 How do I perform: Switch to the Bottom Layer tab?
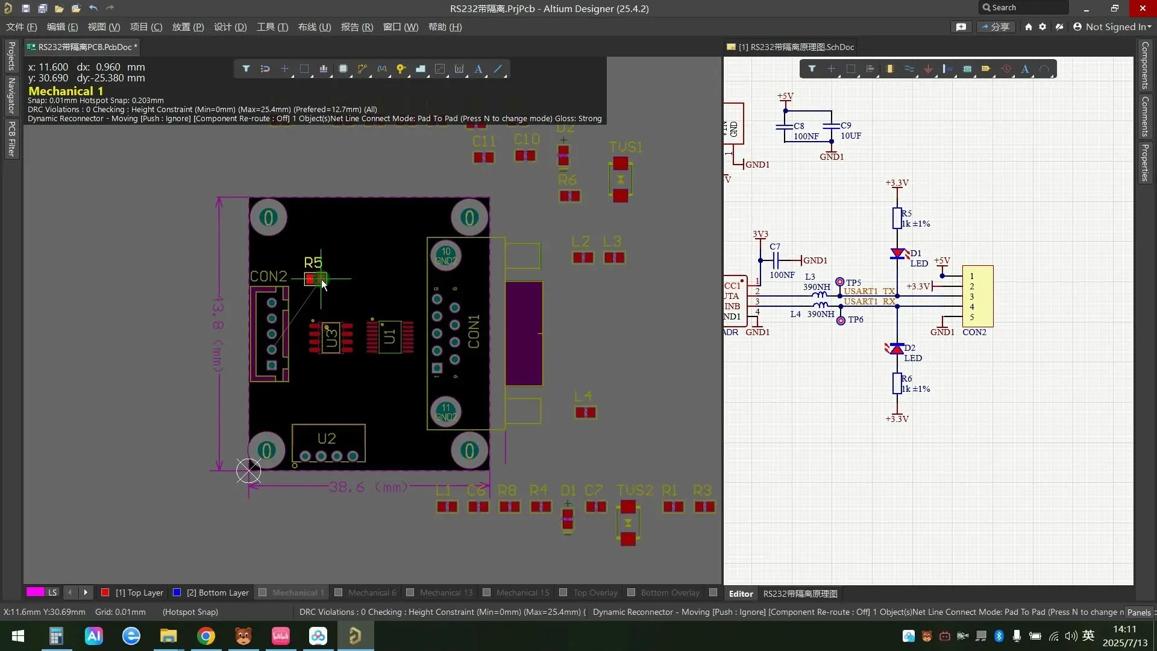(x=217, y=593)
